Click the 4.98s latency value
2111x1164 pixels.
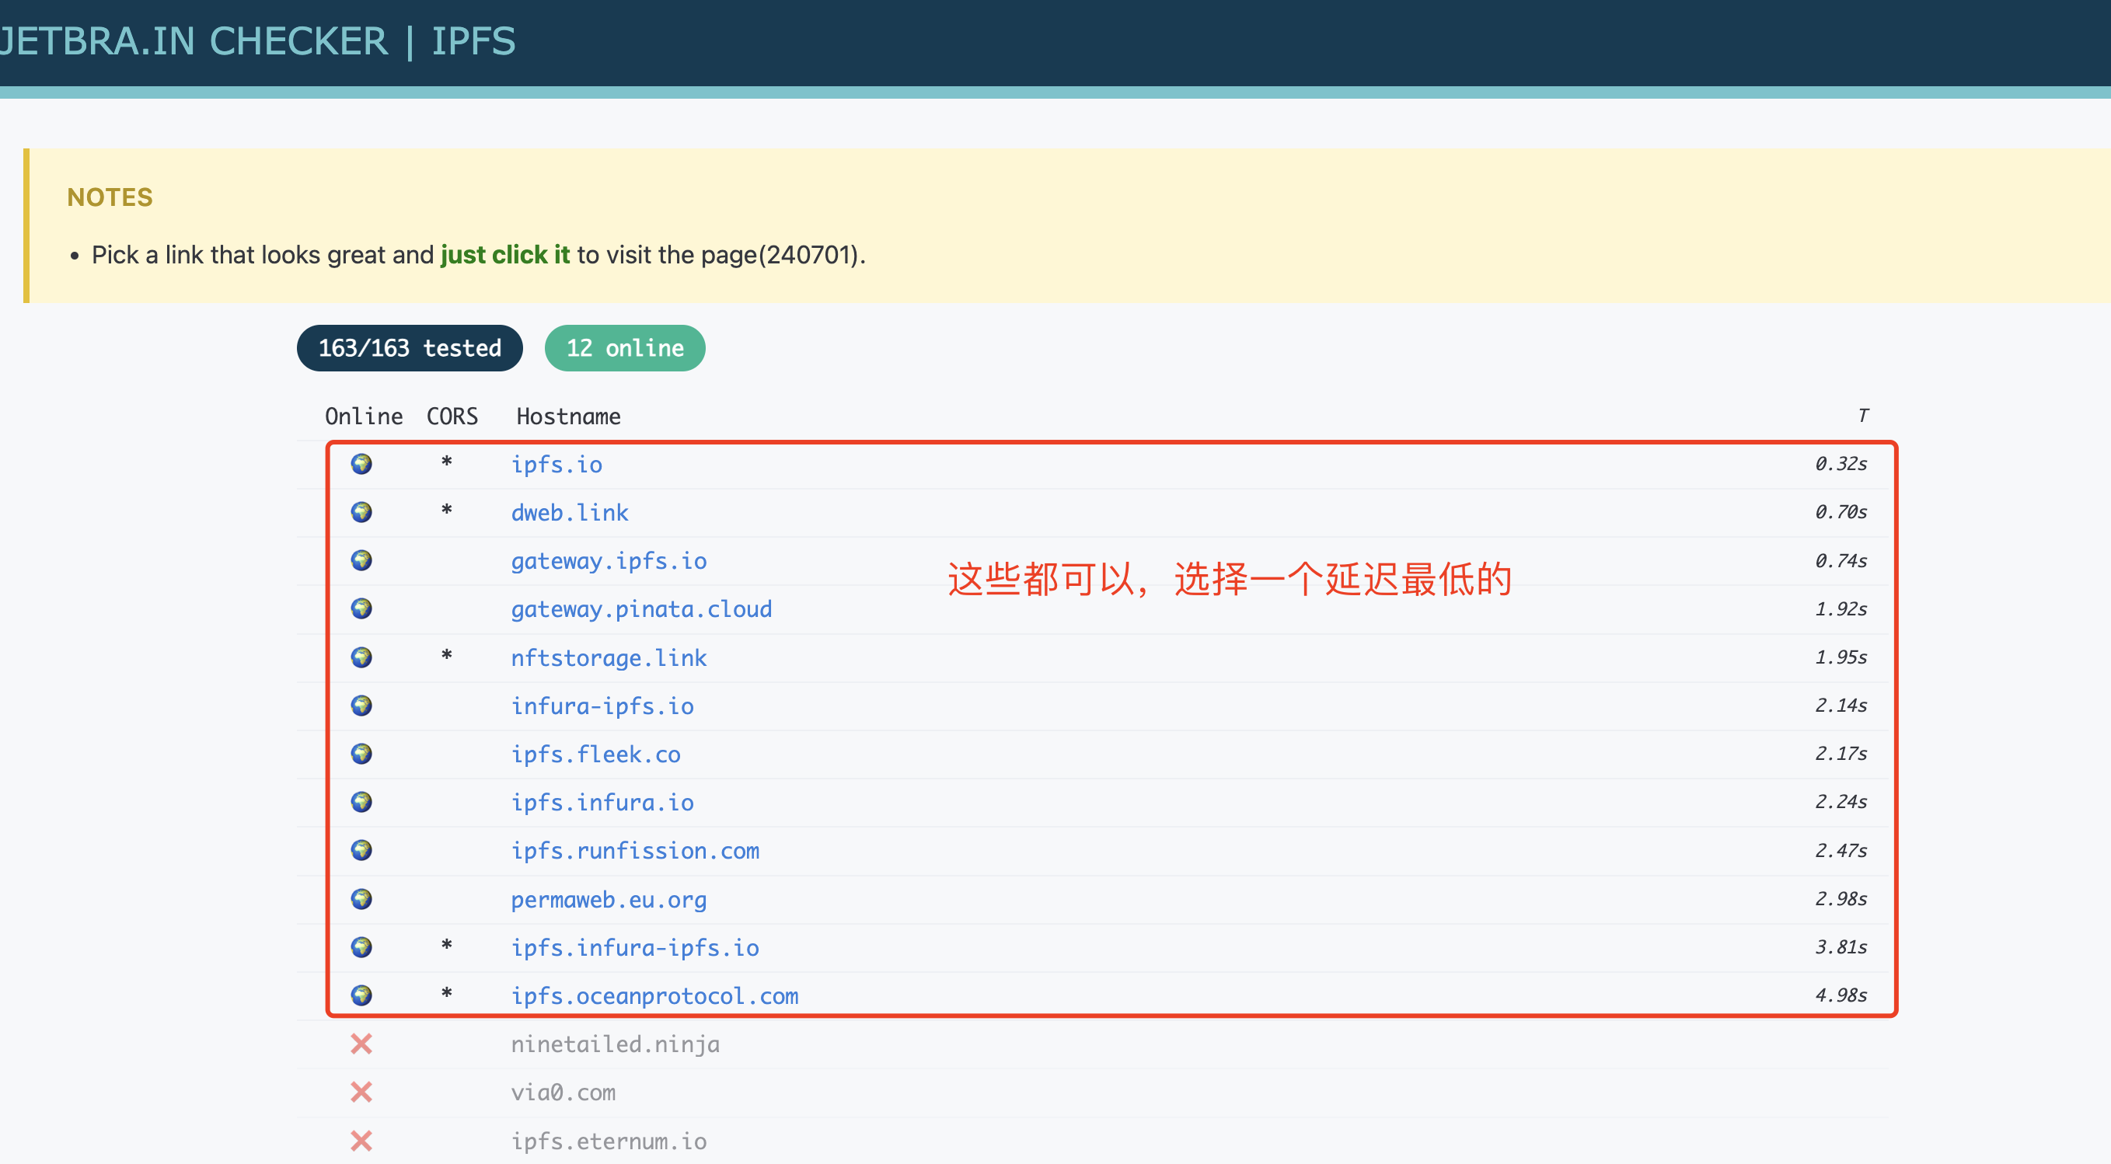pyautogui.click(x=1841, y=995)
